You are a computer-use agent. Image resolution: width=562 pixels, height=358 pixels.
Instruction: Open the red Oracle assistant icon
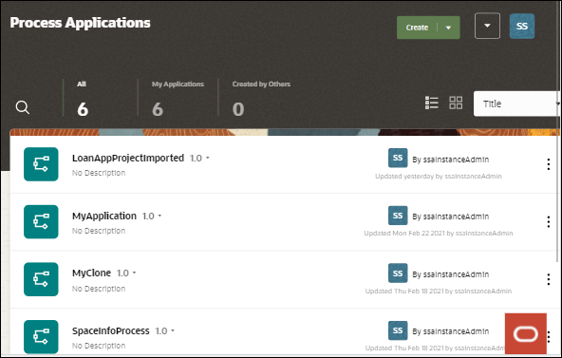tap(525, 333)
